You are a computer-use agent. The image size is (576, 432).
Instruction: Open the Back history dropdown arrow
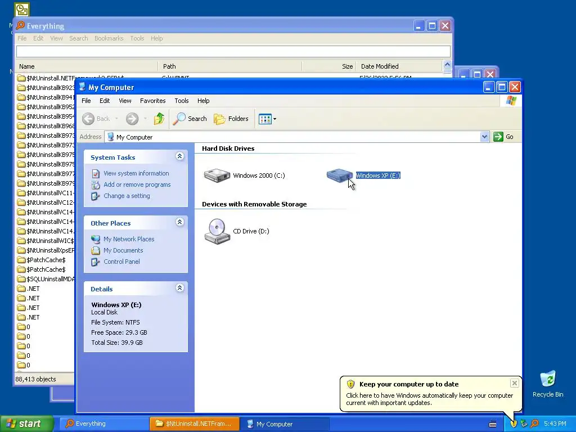point(116,119)
